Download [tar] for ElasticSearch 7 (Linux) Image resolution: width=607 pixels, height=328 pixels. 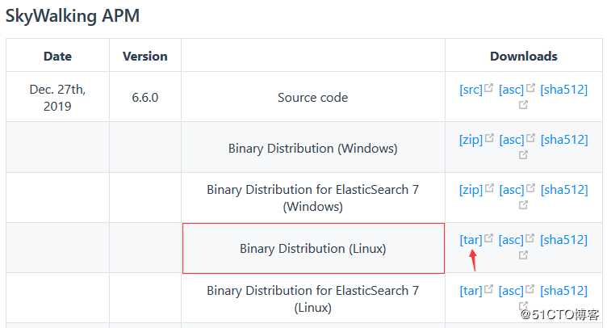point(471,291)
